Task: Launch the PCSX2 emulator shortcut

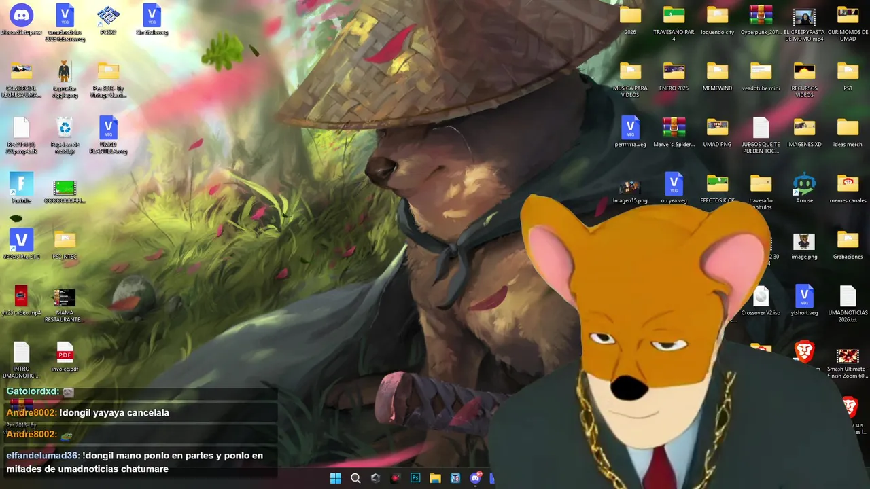Action: click(108, 15)
